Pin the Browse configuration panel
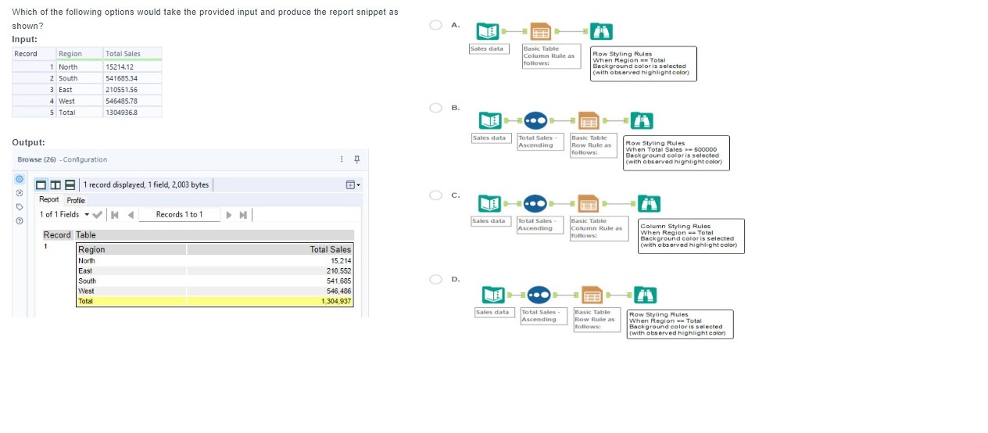988x433 pixels. point(357,159)
